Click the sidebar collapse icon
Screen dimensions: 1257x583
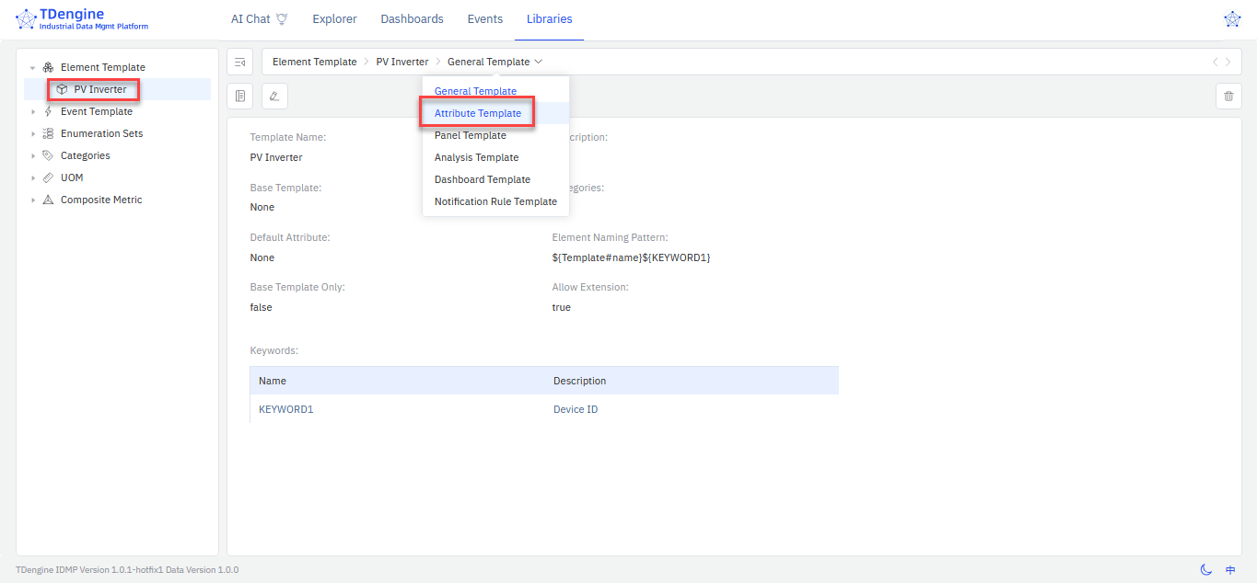point(240,62)
